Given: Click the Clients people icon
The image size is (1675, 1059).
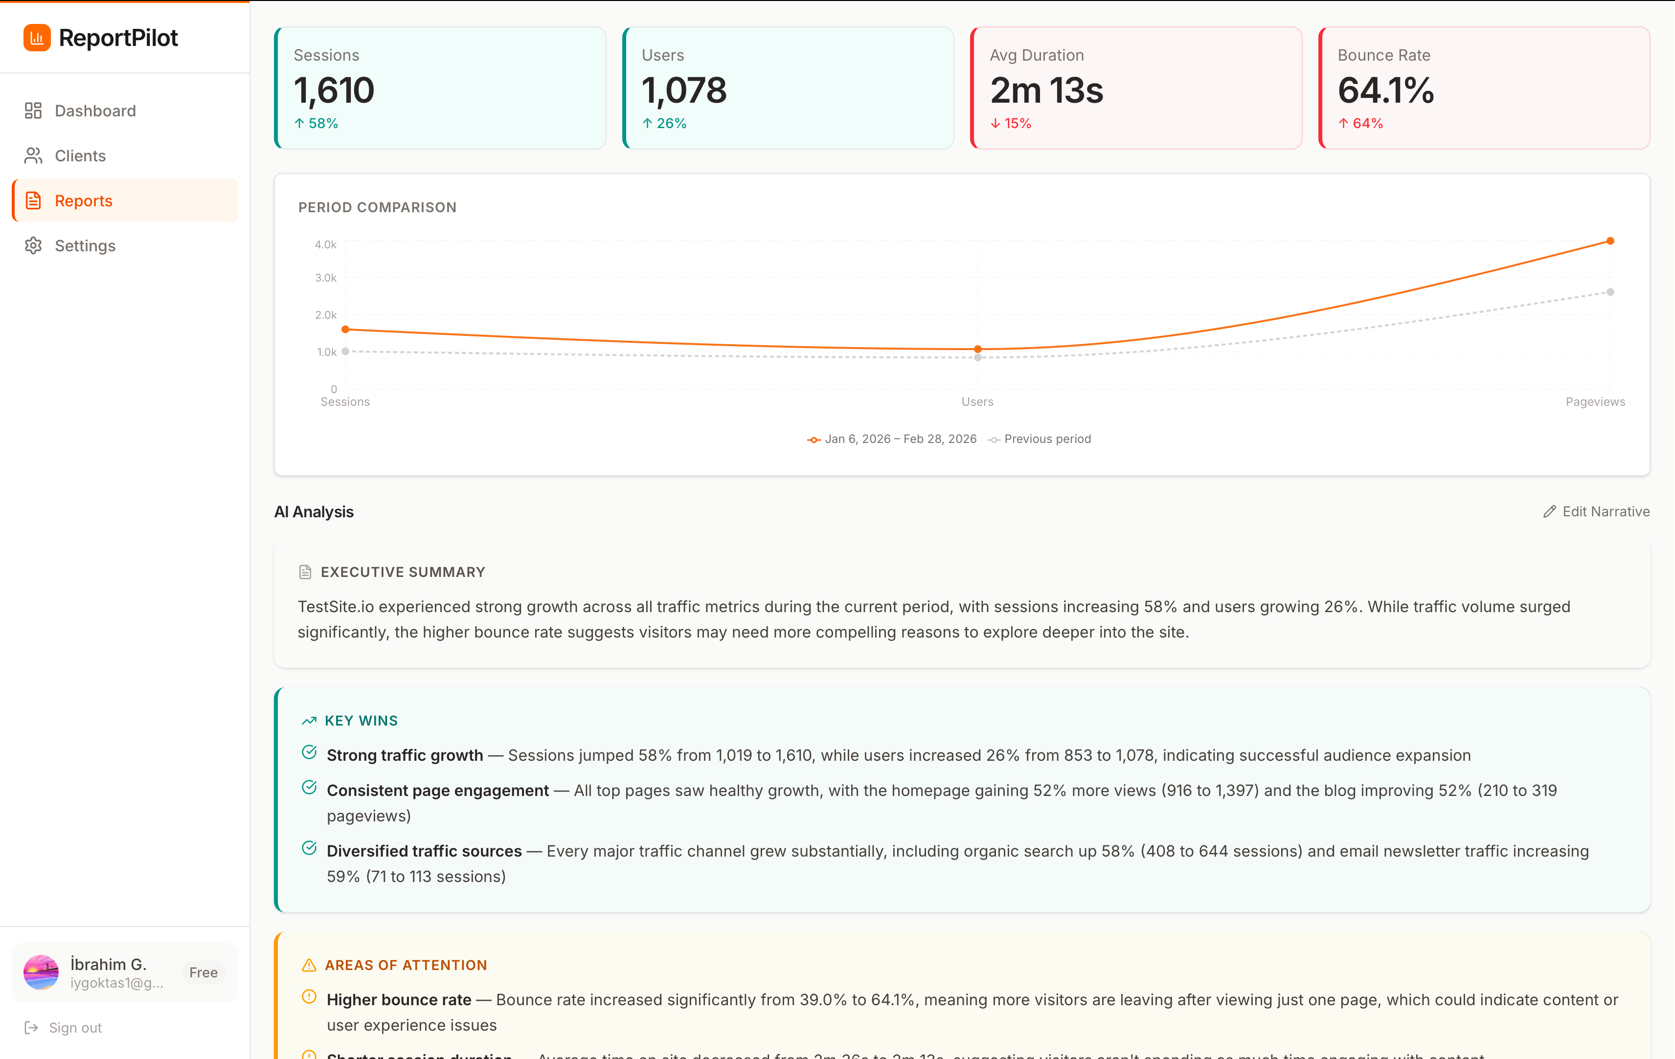Looking at the screenshot, I should [33, 156].
